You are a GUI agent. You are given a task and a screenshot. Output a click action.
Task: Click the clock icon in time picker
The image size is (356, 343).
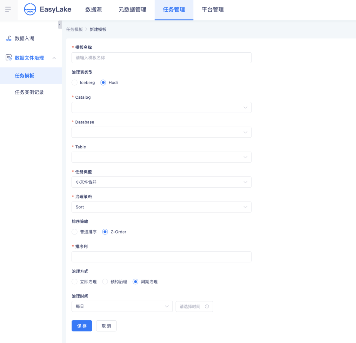207,306
